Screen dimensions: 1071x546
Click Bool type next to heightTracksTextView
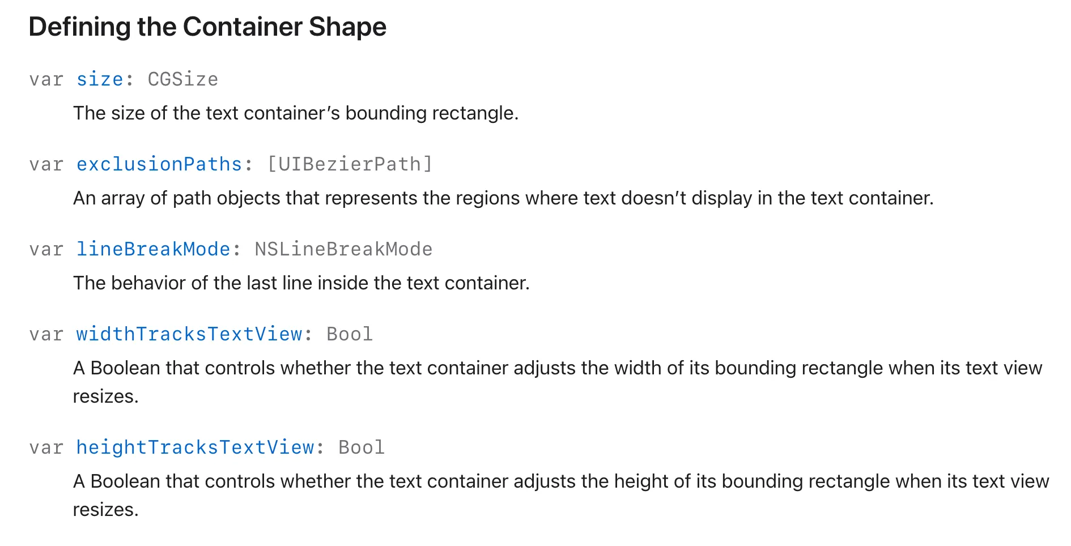coord(362,447)
